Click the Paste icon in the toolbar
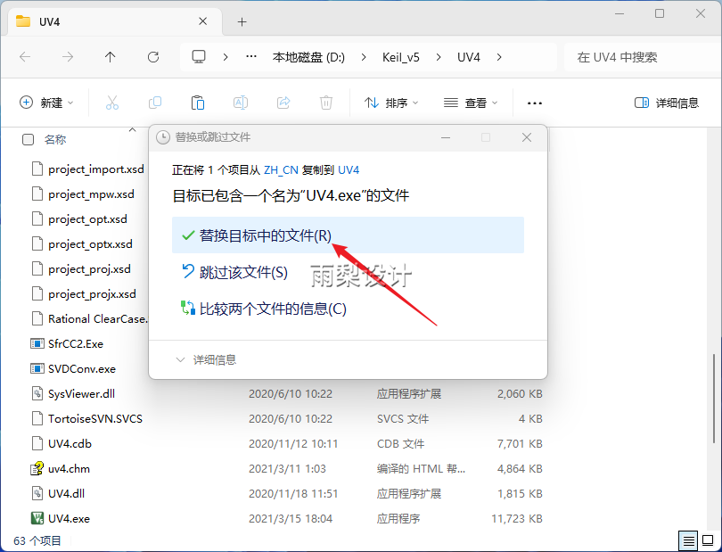The image size is (722, 552). 197,103
